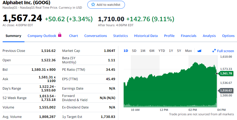Open the chart type area icon
237x120 pixels.
[x=199, y=51]
